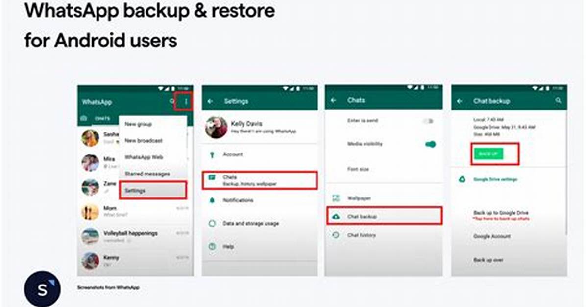Click the Data and storage usage icon
Image resolution: width=586 pixels, height=307 pixels.
(212, 224)
